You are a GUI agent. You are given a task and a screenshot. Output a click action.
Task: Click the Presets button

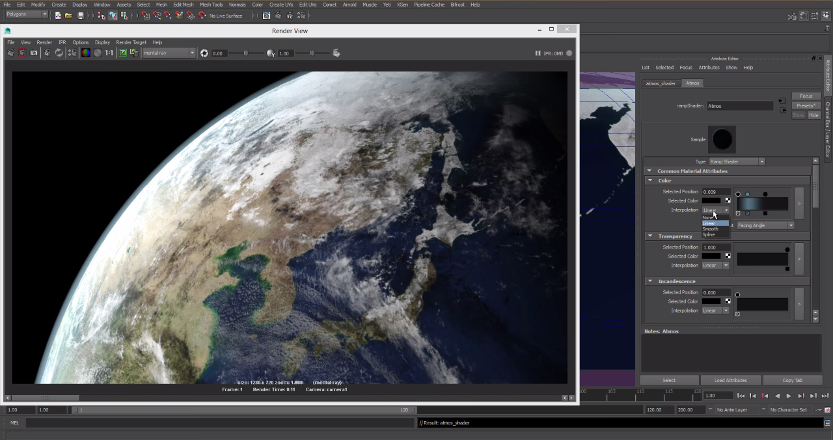[x=806, y=105]
